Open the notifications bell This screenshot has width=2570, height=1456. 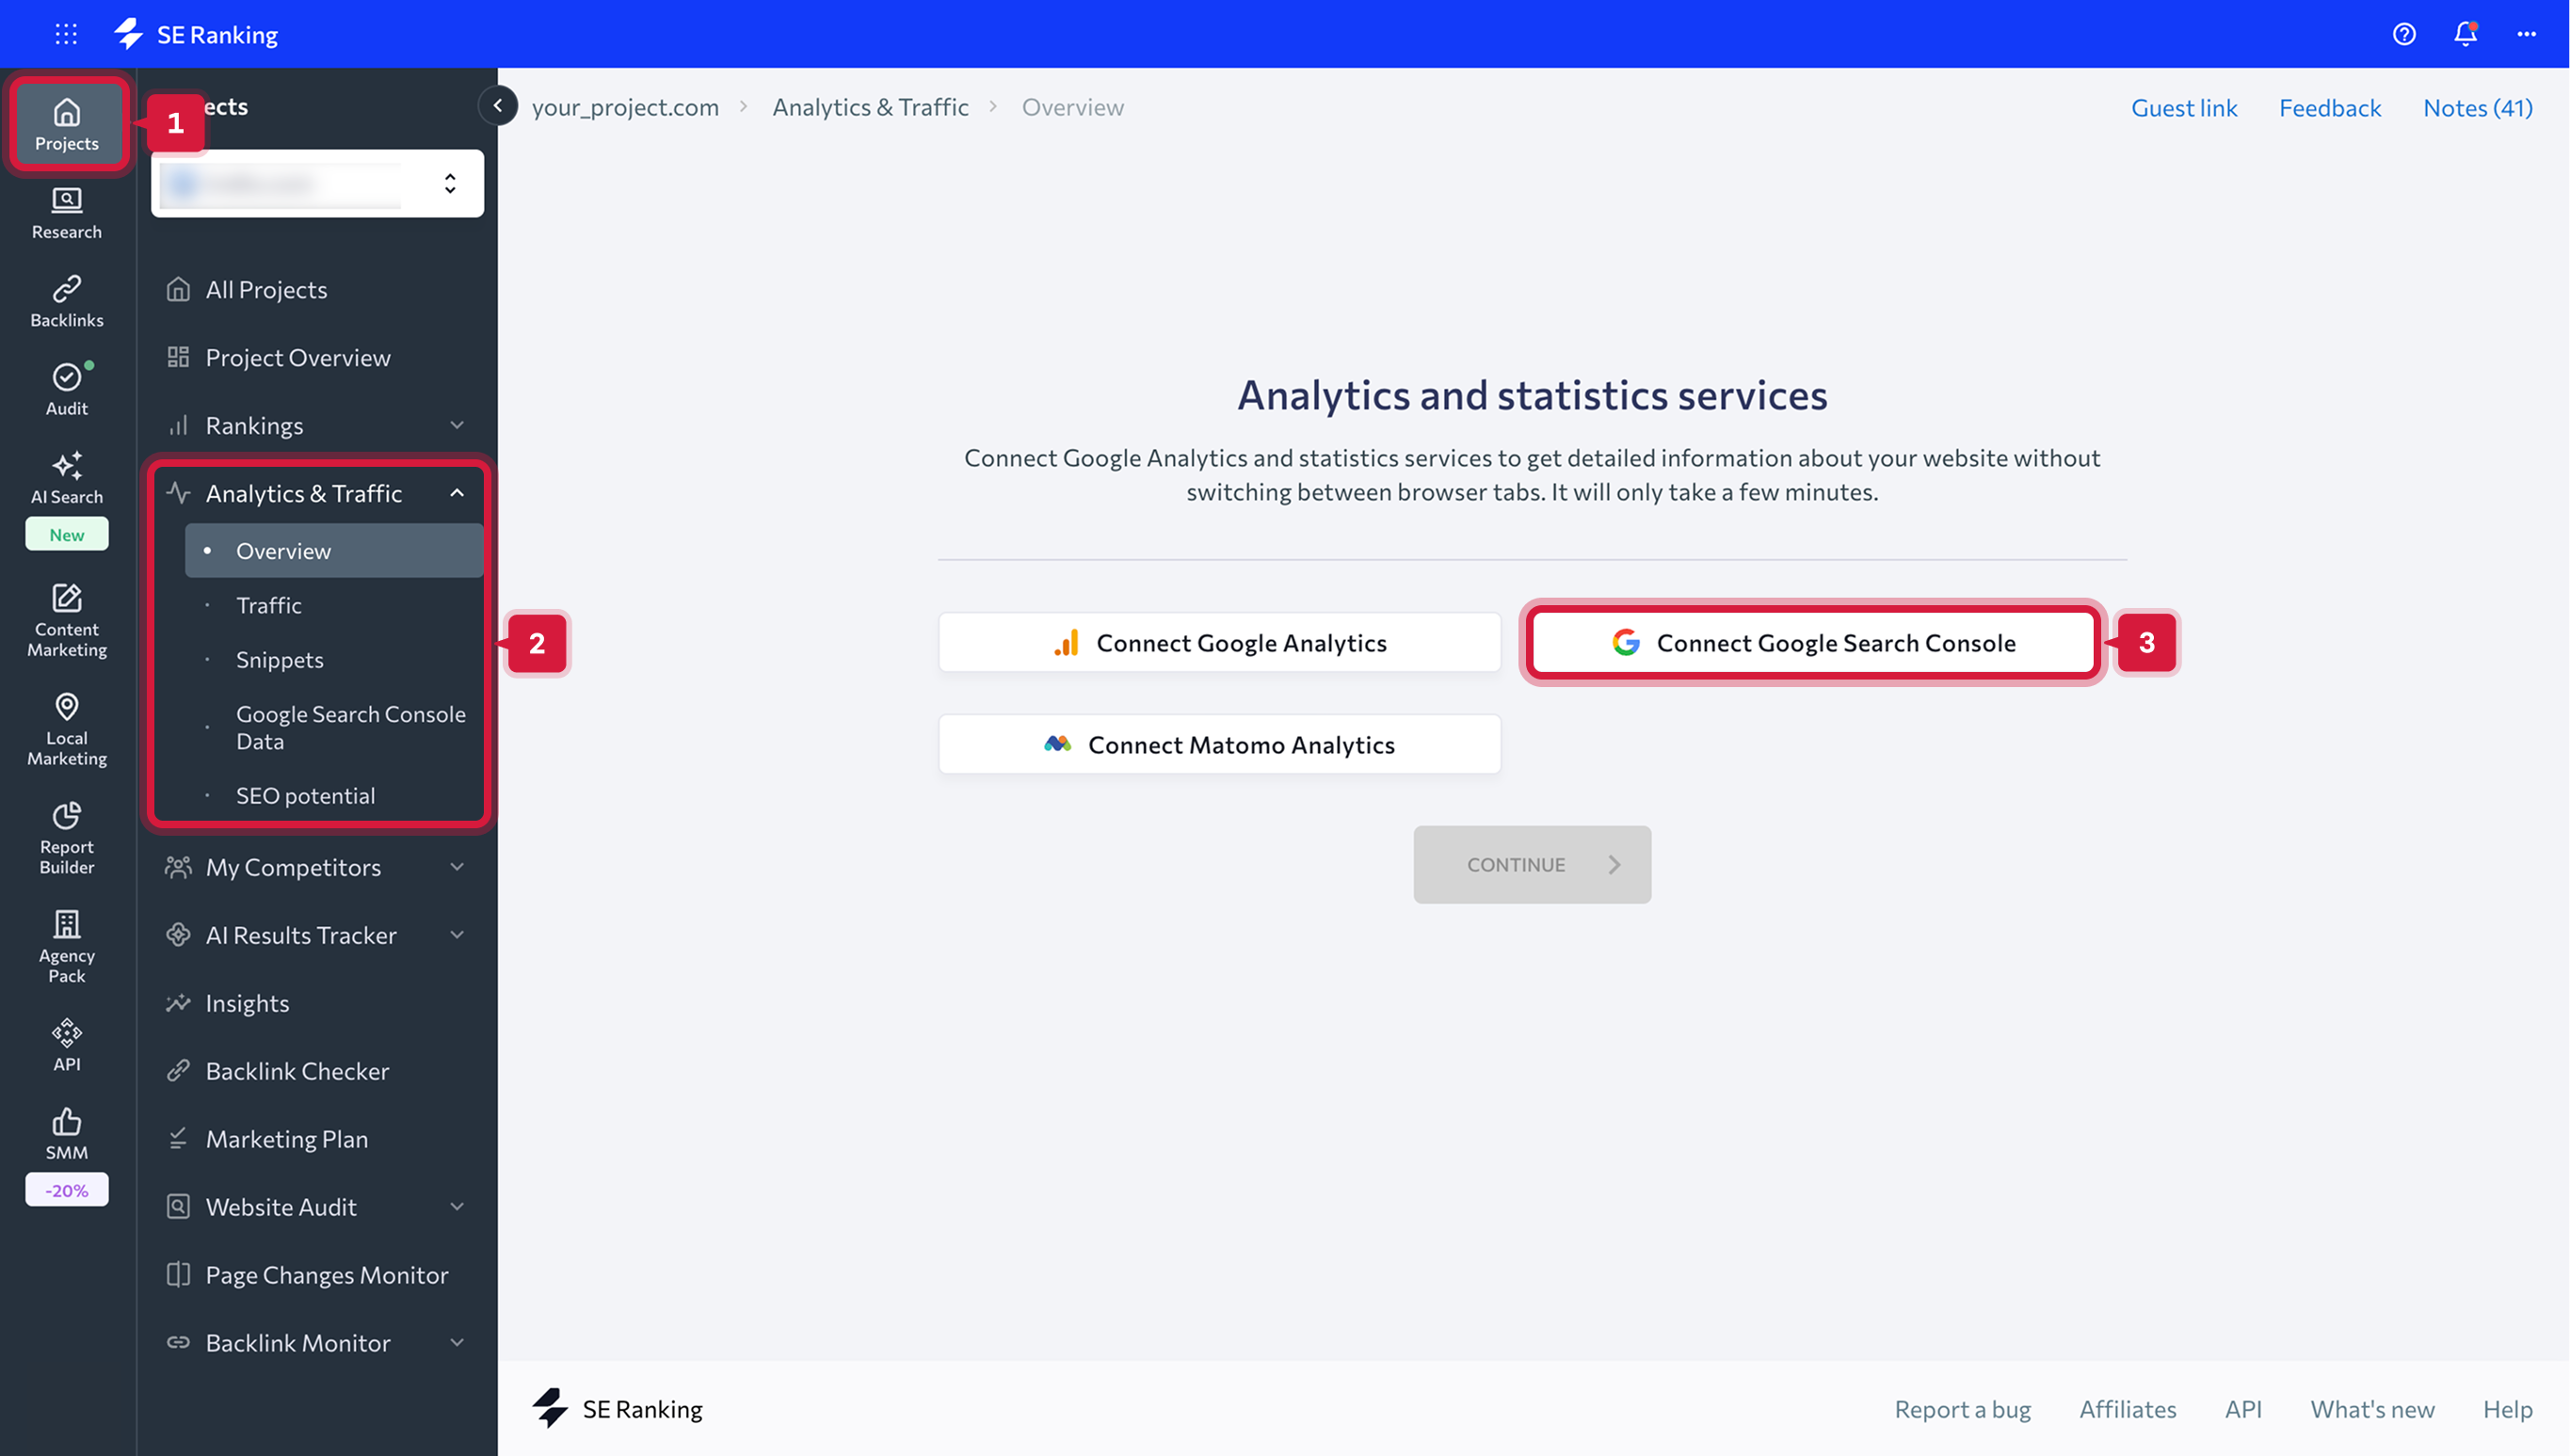coord(2465,33)
